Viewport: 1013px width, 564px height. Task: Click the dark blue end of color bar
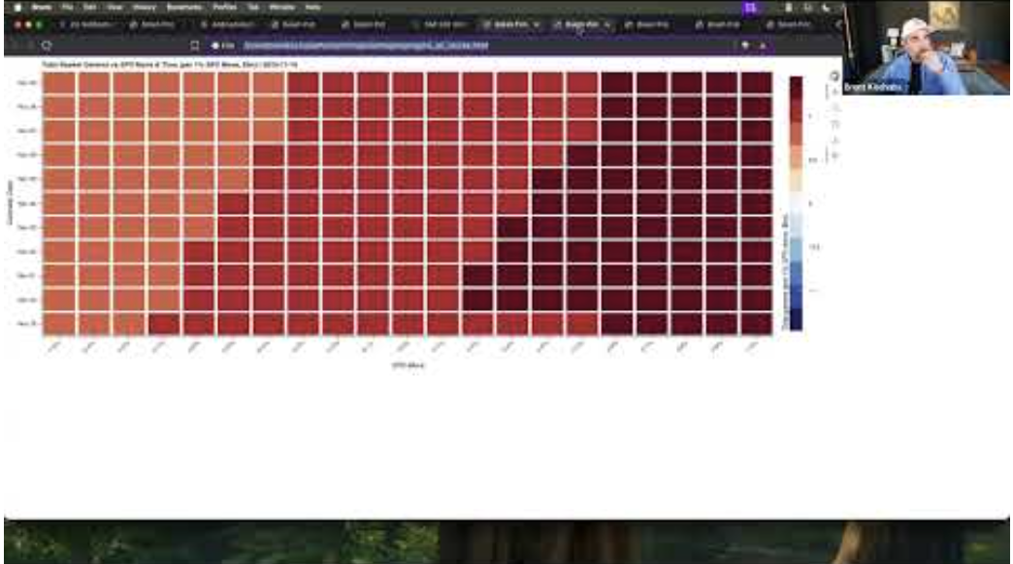[x=796, y=318]
